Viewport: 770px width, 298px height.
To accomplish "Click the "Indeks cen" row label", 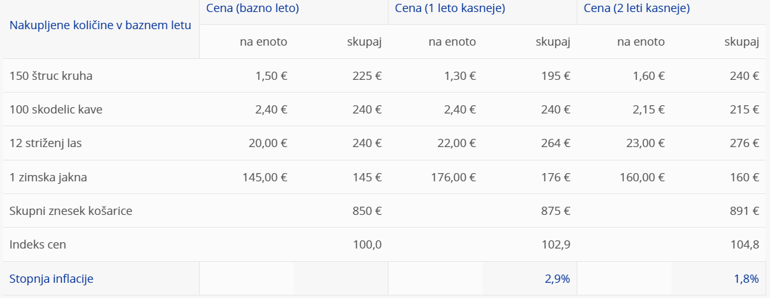I will pyautogui.click(x=38, y=245).
